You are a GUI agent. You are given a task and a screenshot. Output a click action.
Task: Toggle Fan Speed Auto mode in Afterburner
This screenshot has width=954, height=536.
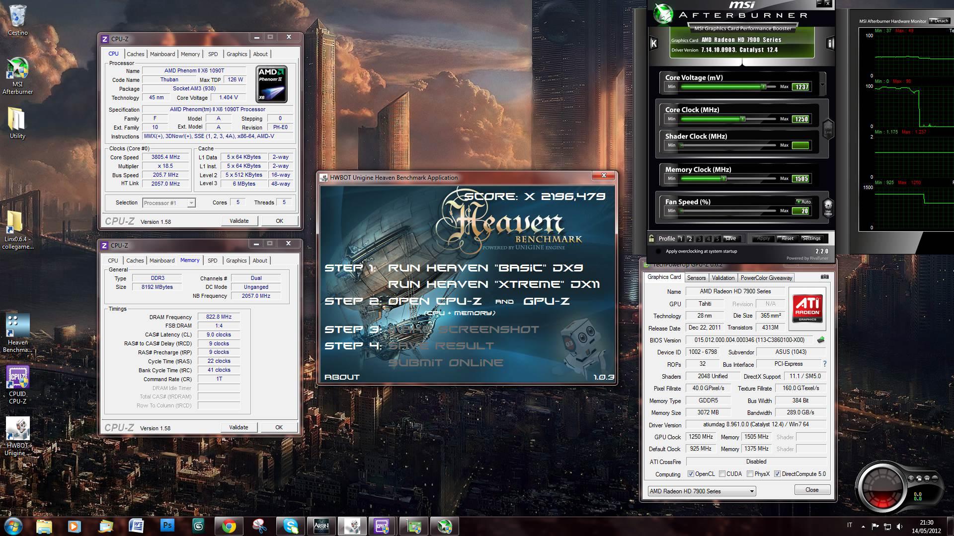[x=803, y=201]
